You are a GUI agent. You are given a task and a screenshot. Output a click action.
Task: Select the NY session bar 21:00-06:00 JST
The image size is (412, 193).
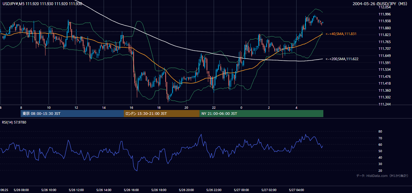pyautogui.click(x=261, y=114)
